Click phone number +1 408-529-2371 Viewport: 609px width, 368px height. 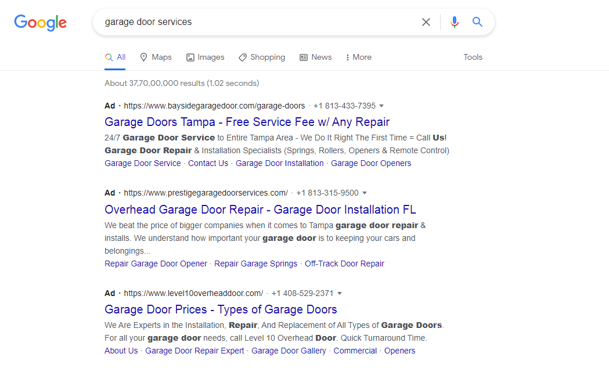(x=302, y=294)
